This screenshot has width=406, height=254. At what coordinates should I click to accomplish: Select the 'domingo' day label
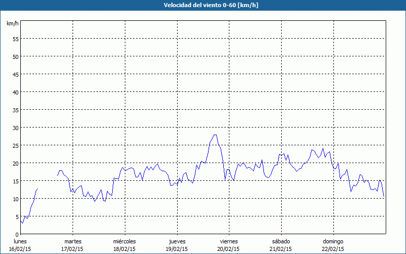[x=333, y=241]
